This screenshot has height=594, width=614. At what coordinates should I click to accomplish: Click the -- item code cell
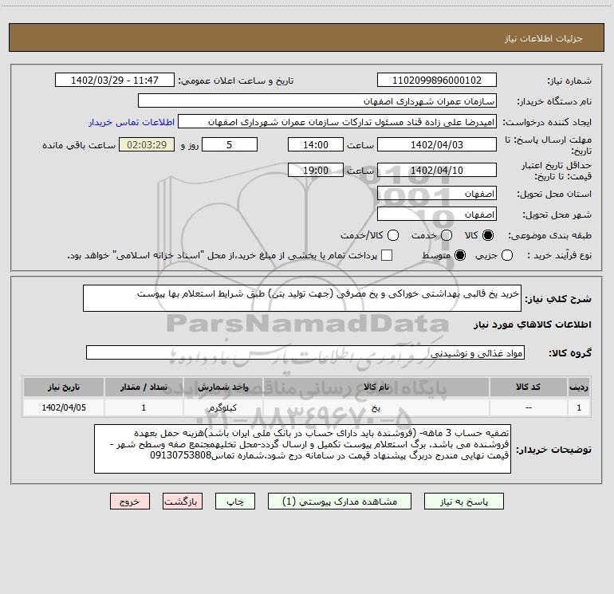(x=528, y=407)
